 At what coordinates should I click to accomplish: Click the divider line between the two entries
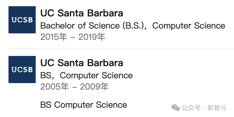[122, 49]
